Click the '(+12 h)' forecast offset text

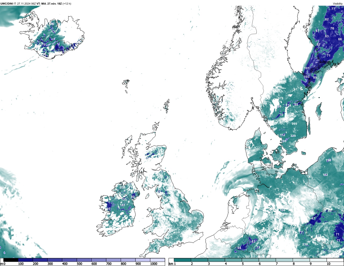(67, 3)
